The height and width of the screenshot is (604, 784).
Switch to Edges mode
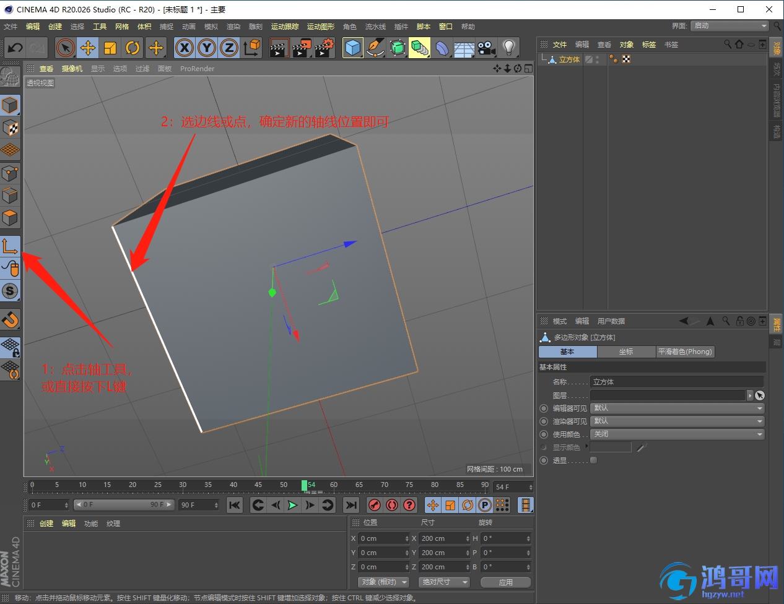click(10, 196)
